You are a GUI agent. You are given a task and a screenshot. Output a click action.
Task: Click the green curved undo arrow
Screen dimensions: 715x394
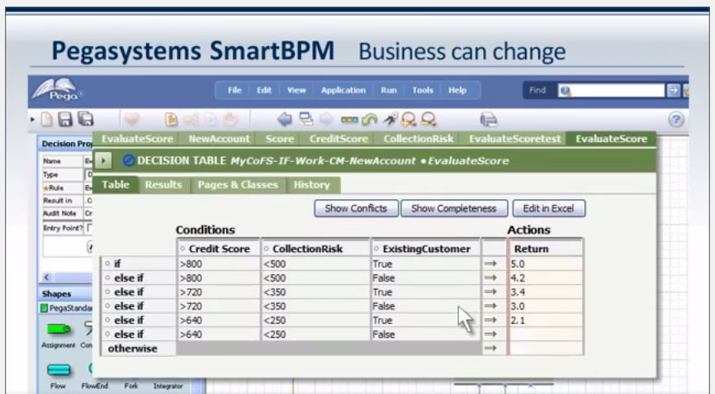pyautogui.click(x=369, y=120)
